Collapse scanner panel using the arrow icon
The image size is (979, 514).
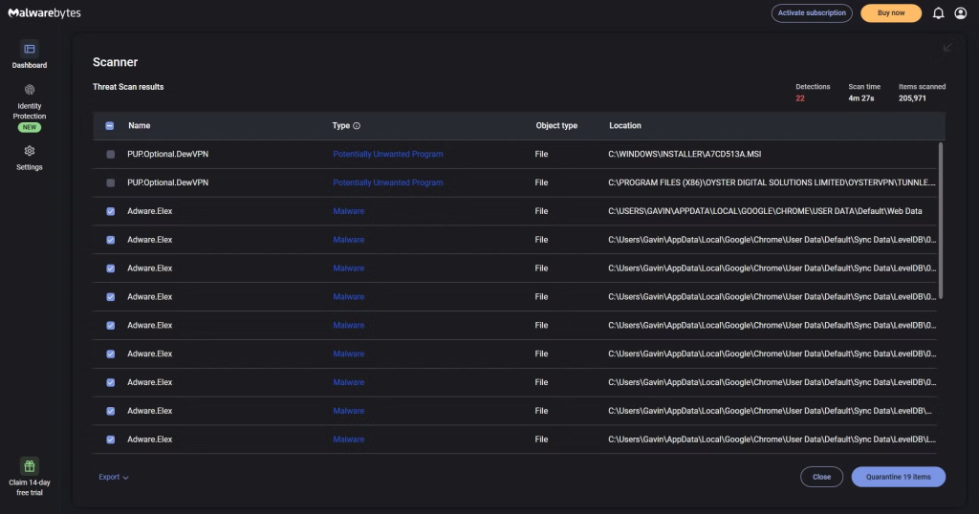click(x=947, y=47)
